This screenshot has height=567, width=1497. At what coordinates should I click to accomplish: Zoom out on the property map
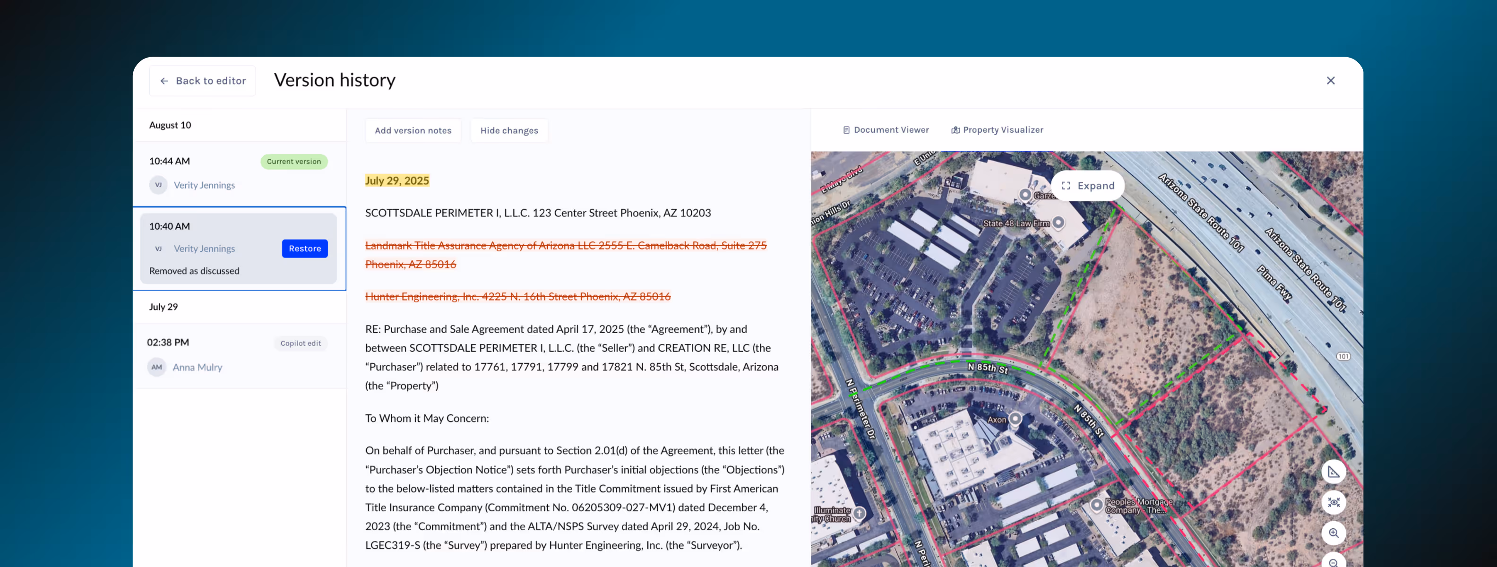1333,562
